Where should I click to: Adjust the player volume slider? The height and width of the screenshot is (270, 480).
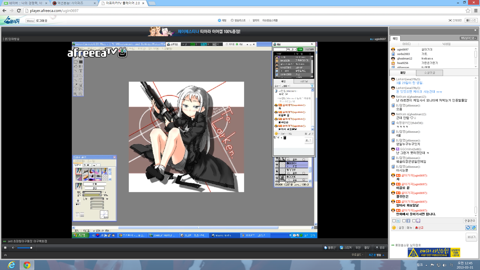click(24, 248)
